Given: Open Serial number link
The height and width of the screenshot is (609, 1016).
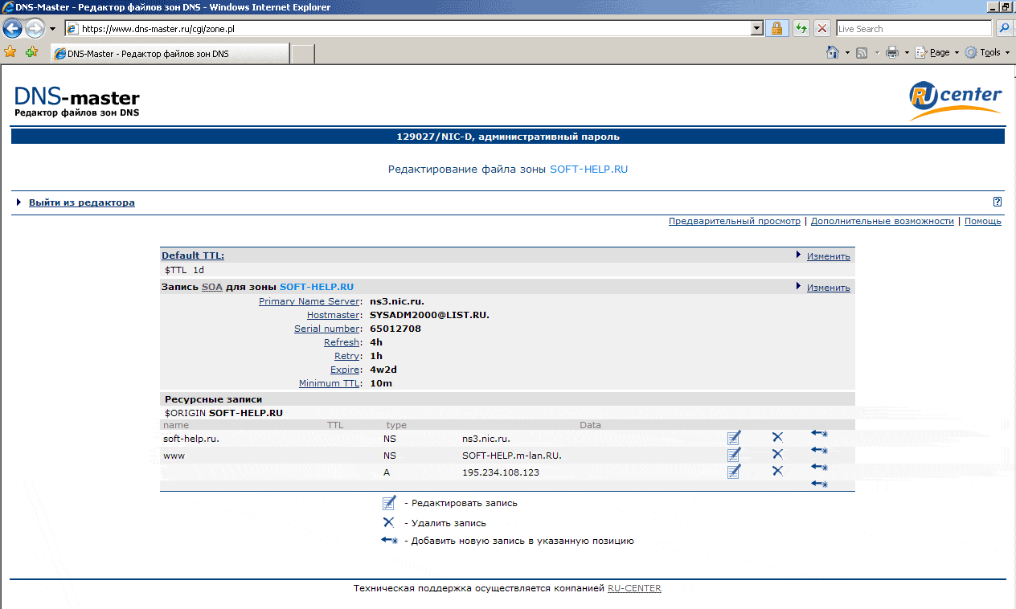Looking at the screenshot, I should coord(327,329).
